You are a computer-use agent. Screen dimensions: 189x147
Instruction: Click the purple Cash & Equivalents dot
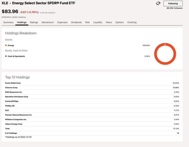6,56
